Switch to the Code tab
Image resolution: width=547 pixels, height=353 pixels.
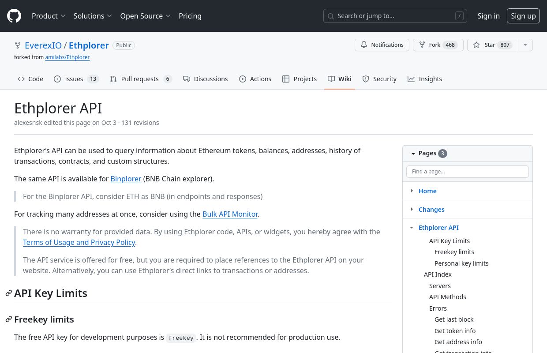[x=30, y=79]
